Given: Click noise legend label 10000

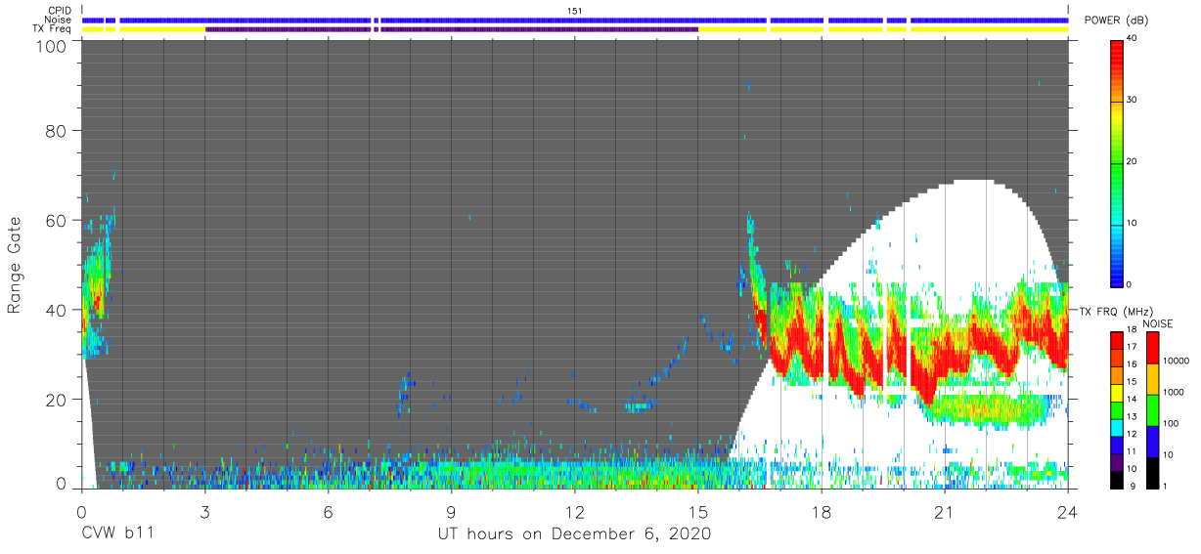Looking at the screenshot, I should pyautogui.click(x=1177, y=362).
